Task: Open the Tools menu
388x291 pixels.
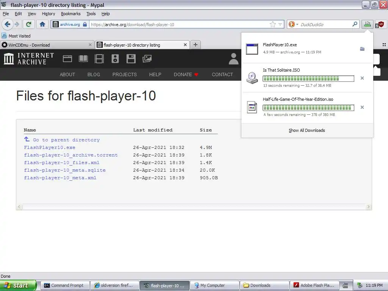Action: pos(91,14)
